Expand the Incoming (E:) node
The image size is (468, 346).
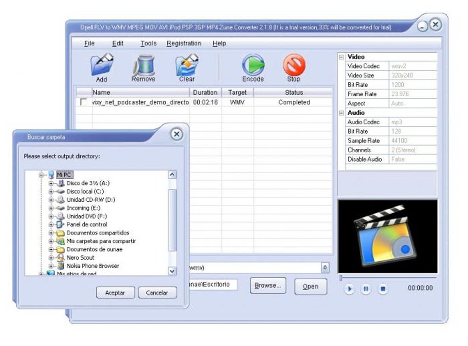(51, 208)
